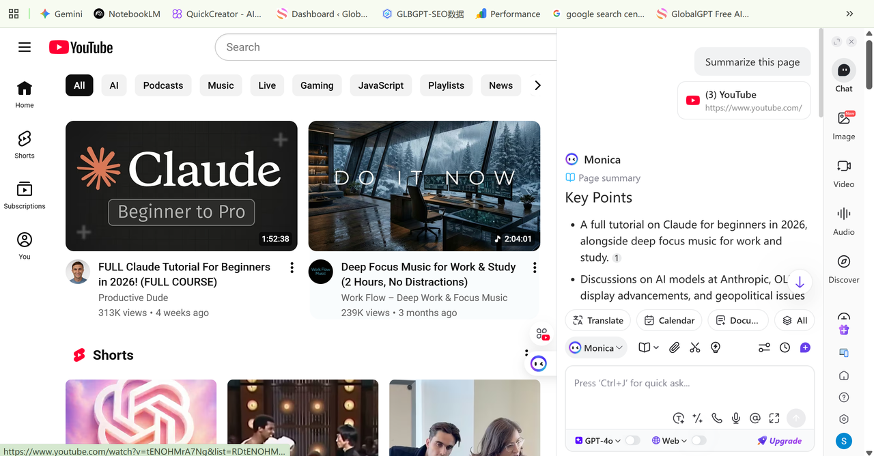The width and height of the screenshot is (874, 456).
Task: Toggle the switch next to GPT-4o
Action: click(x=633, y=440)
